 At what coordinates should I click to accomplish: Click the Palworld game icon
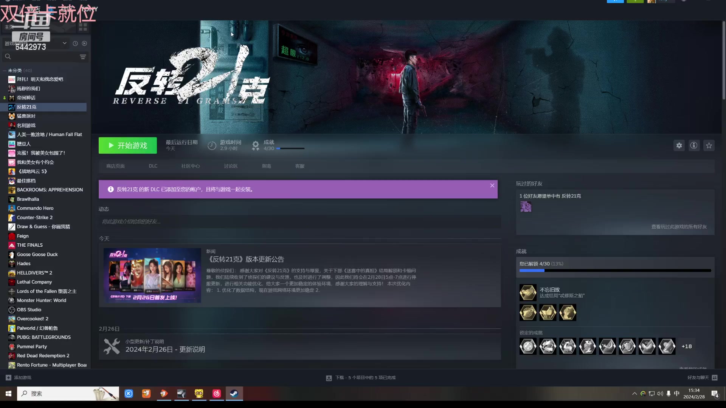12,328
